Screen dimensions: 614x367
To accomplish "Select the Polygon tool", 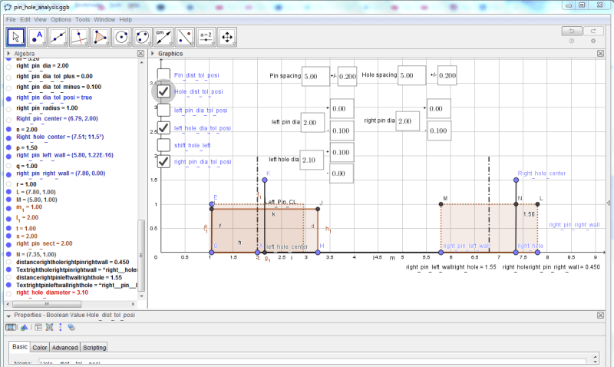I will click(x=101, y=37).
